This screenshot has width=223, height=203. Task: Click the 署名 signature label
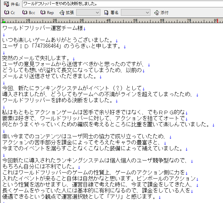click(114, 13)
